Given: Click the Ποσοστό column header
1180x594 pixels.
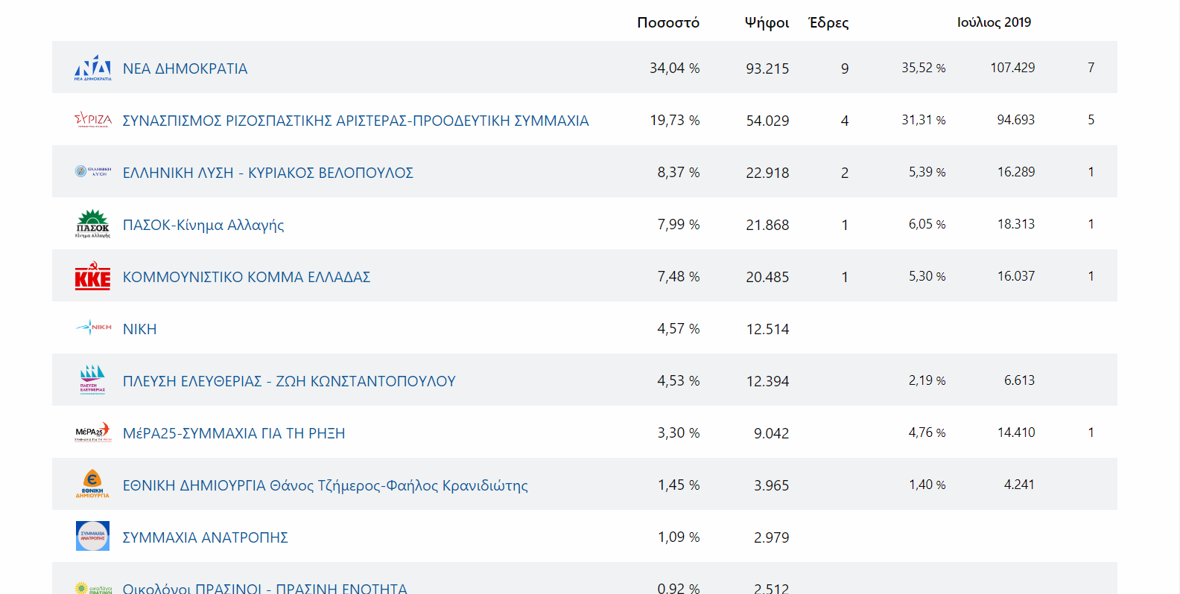Looking at the screenshot, I should pos(667,22).
